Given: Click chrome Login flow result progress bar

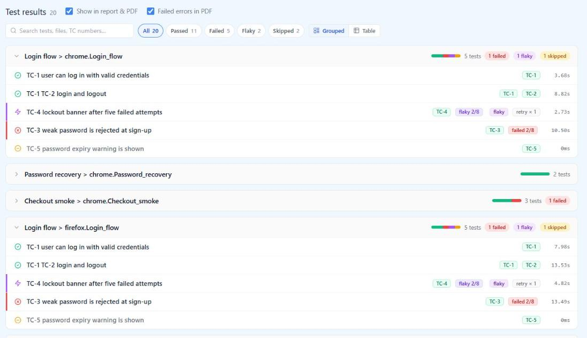Looking at the screenshot, I should (x=446, y=56).
